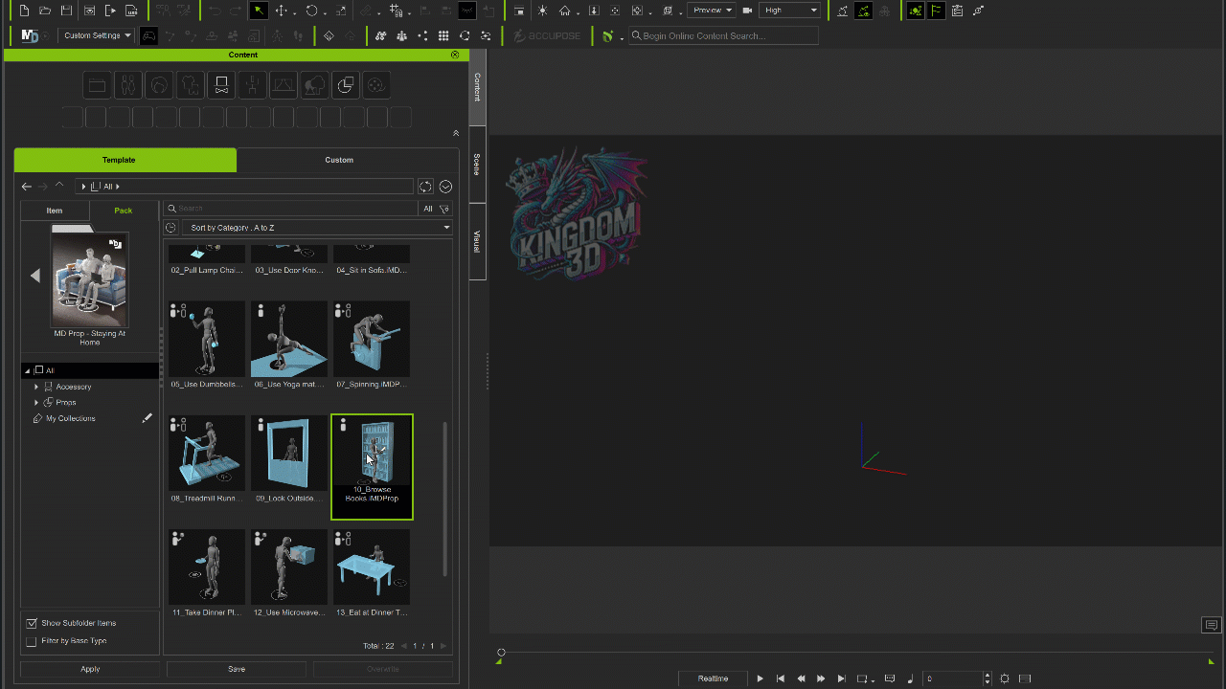Switch to the Item tab
1226x689 pixels.
click(x=55, y=211)
